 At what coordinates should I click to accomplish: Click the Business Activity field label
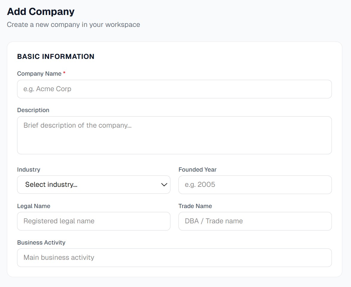coord(41,242)
